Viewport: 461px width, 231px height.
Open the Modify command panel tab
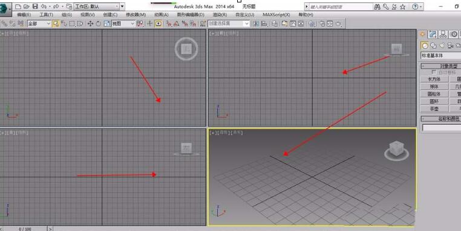tap(433, 34)
